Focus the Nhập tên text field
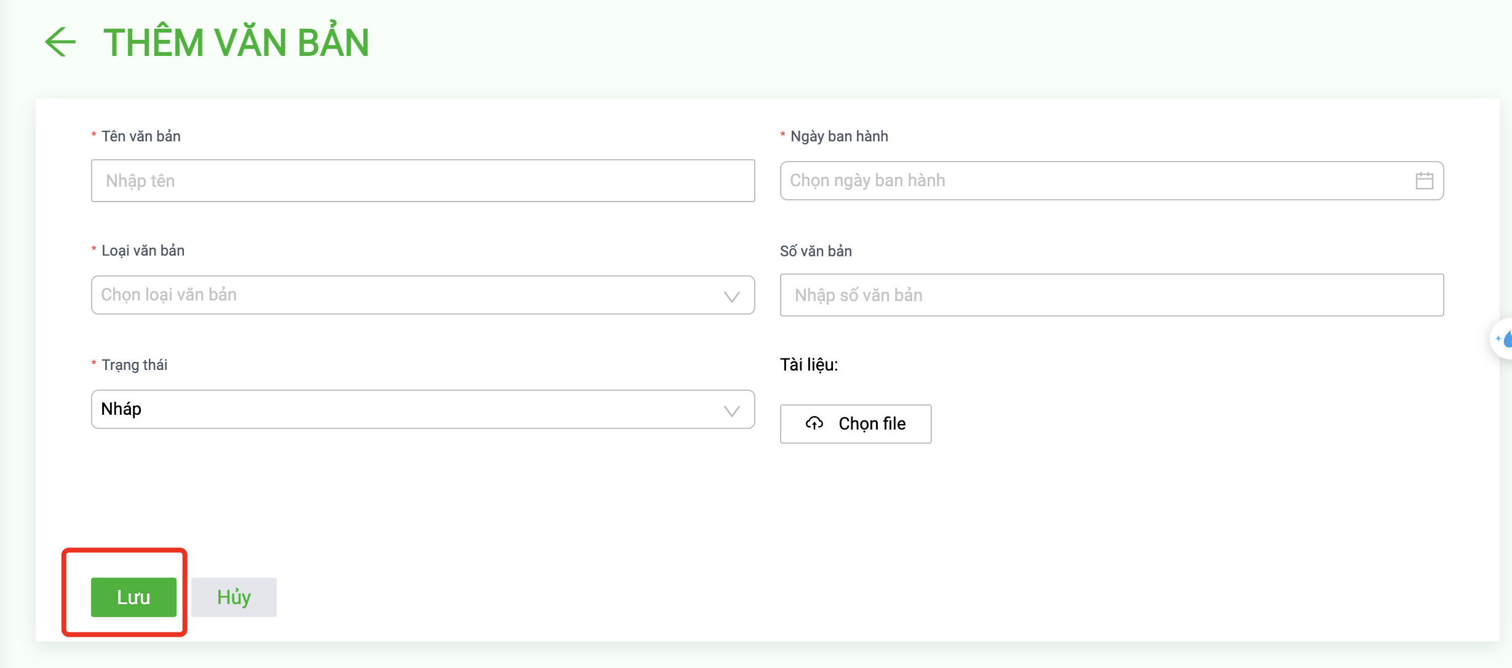This screenshot has width=1512, height=668. coord(423,181)
